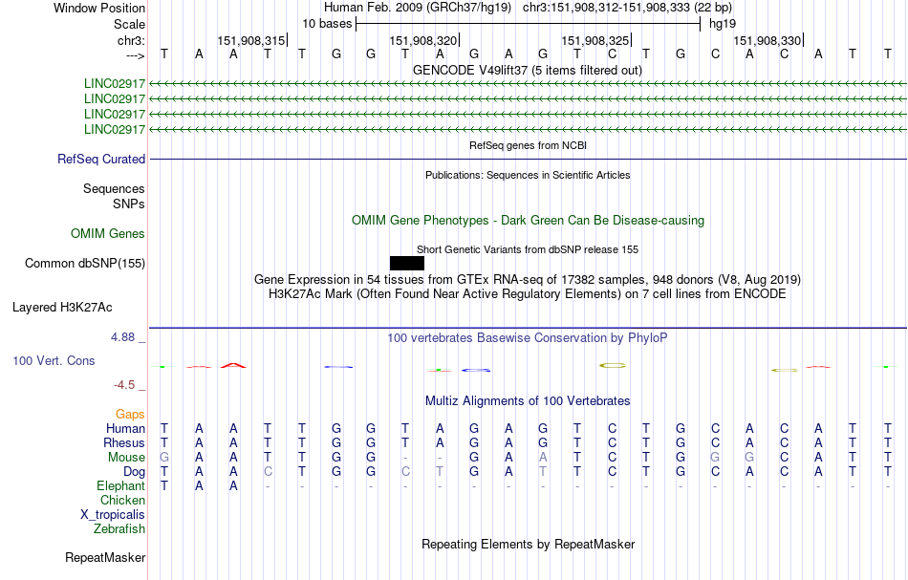This screenshot has width=908, height=580.
Task: Click the chr3: ruler label
Action: click(131, 40)
